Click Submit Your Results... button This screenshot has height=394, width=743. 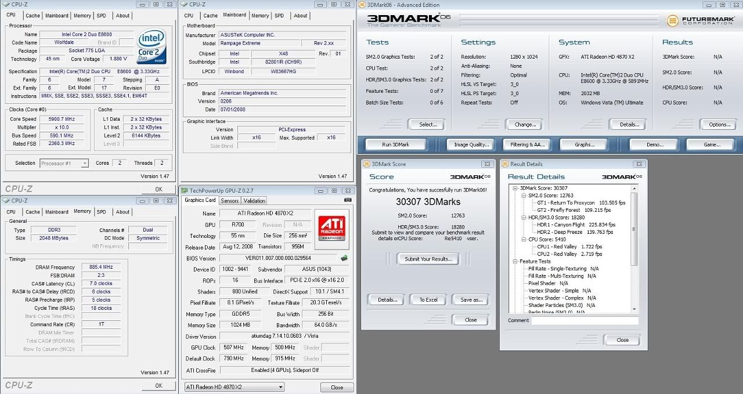(x=428, y=259)
